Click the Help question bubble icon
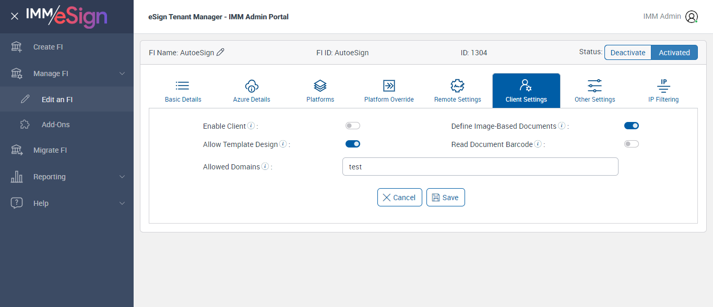The height and width of the screenshot is (307, 713). (17, 203)
